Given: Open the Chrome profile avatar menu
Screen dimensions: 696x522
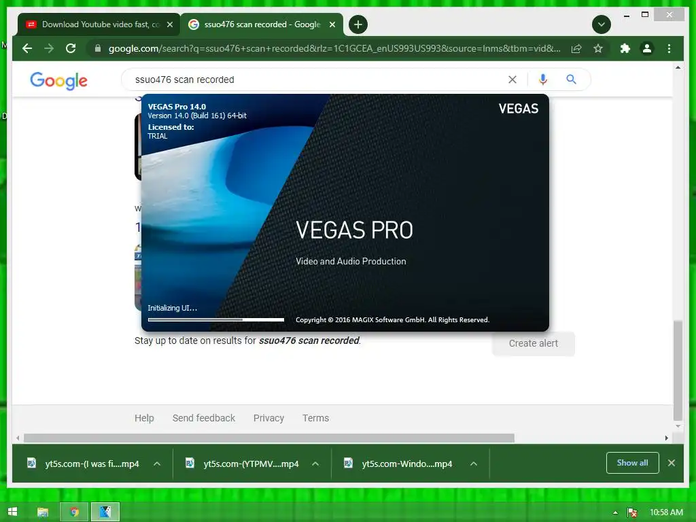Looking at the screenshot, I should pos(647,48).
